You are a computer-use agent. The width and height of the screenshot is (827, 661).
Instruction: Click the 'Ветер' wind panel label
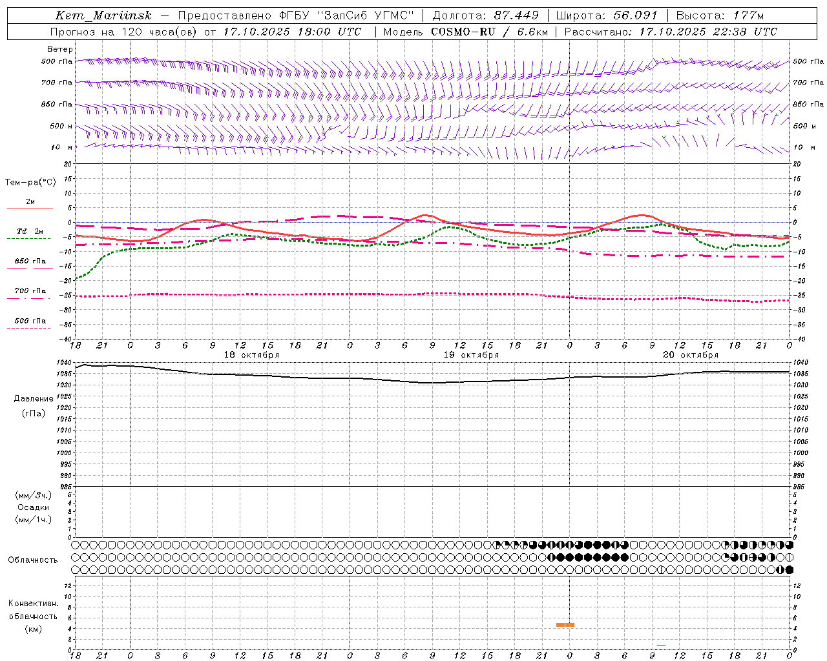pyautogui.click(x=60, y=49)
